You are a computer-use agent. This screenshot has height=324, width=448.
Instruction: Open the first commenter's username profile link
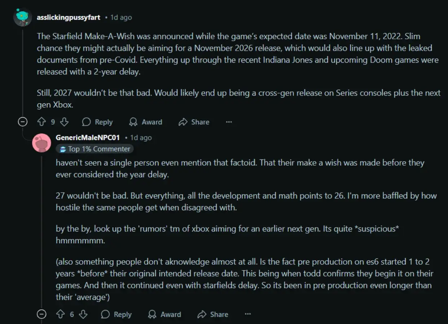pos(69,17)
